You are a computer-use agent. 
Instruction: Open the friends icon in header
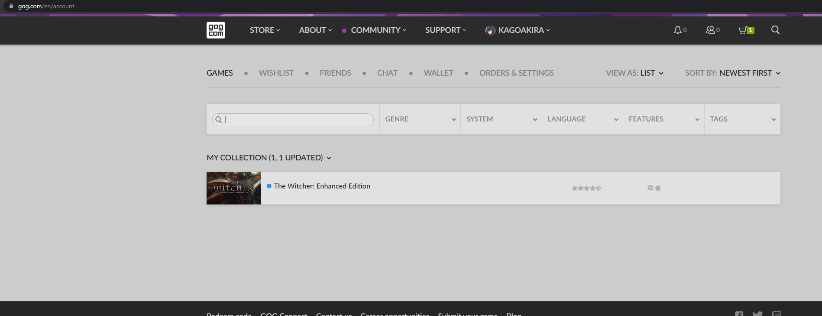[710, 30]
